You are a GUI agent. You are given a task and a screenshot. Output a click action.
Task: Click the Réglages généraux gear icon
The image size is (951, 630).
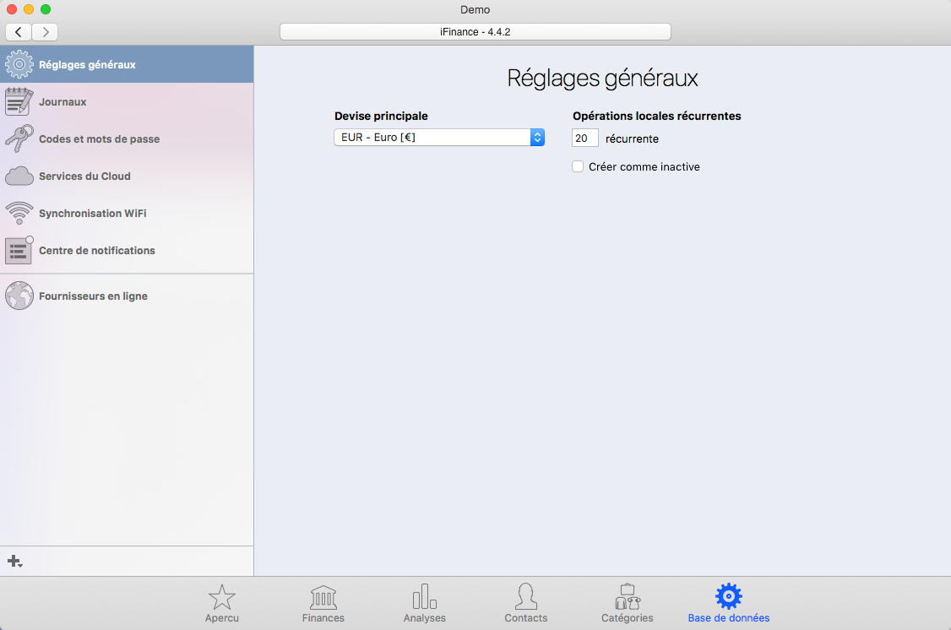tap(19, 65)
